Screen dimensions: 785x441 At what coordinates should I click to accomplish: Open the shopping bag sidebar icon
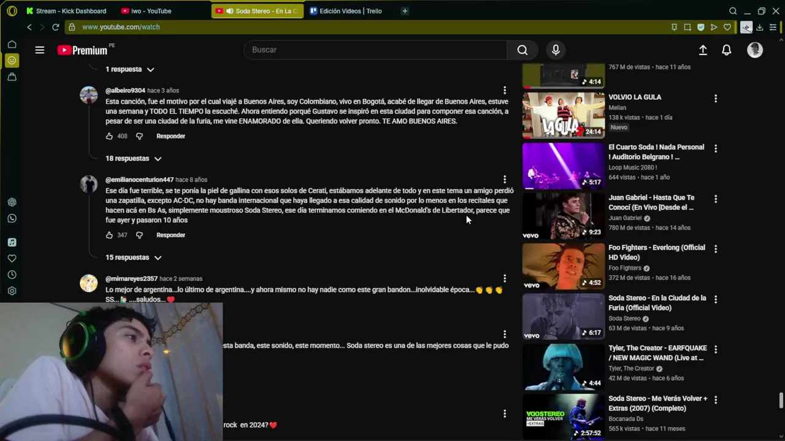coord(12,77)
